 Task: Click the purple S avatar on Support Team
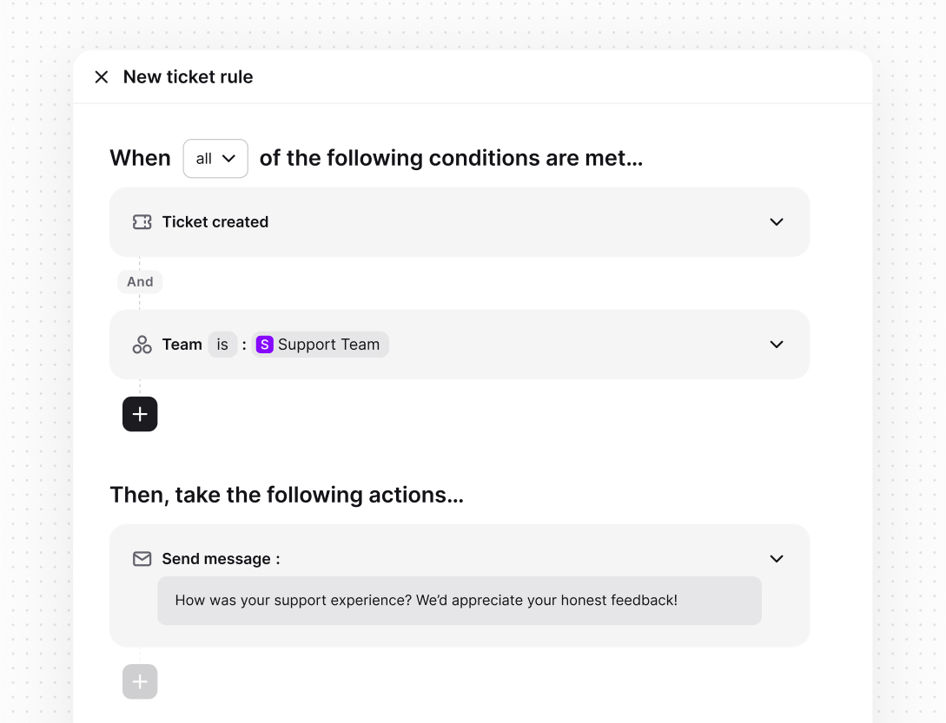coord(264,344)
